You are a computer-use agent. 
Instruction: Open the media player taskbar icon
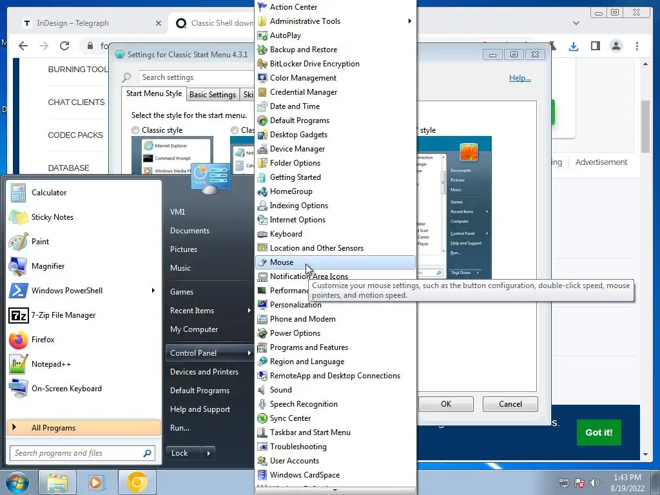click(x=97, y=482)
